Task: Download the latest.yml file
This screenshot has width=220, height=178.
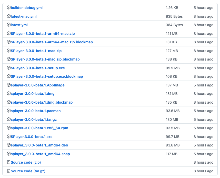Action: [19, 25]
